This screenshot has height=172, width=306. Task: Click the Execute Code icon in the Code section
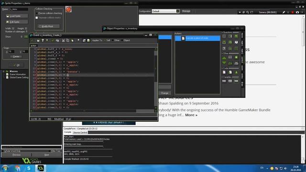click(x=224, y=72)
